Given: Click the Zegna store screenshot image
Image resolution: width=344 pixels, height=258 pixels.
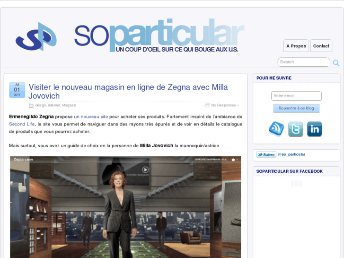Looking at the screenshot, I should tap(125, 207).
